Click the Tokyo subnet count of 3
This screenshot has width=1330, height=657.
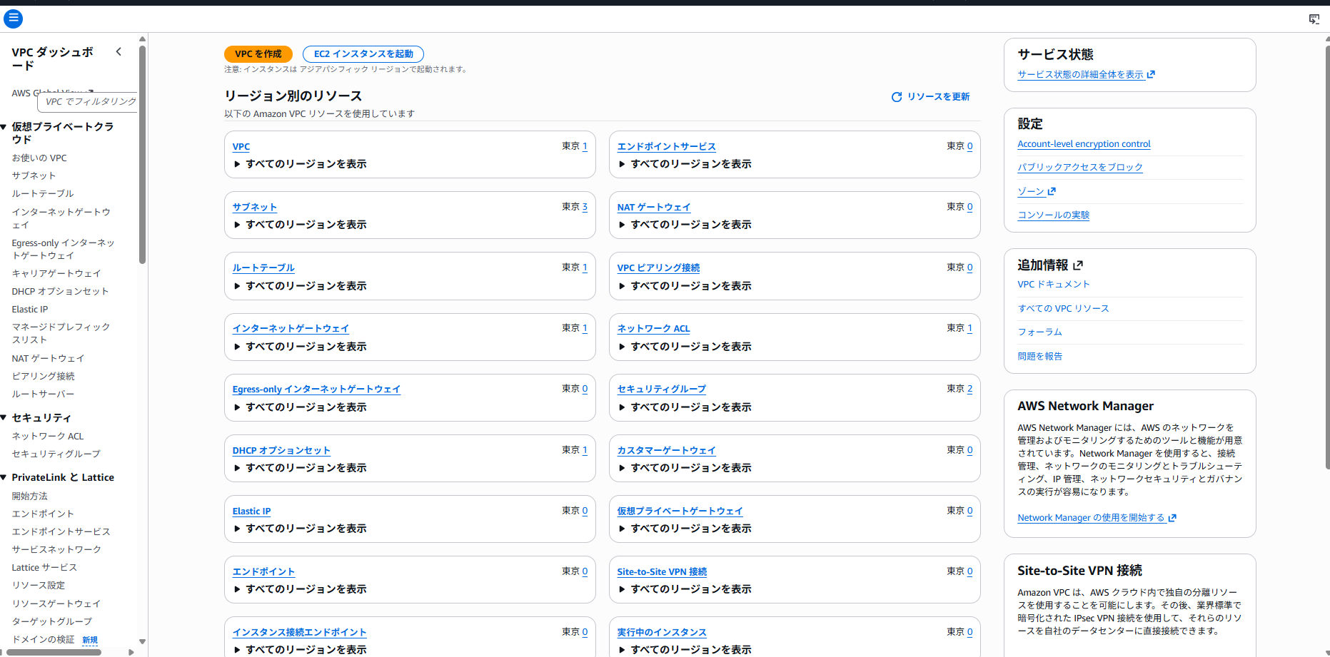point(585,207)
